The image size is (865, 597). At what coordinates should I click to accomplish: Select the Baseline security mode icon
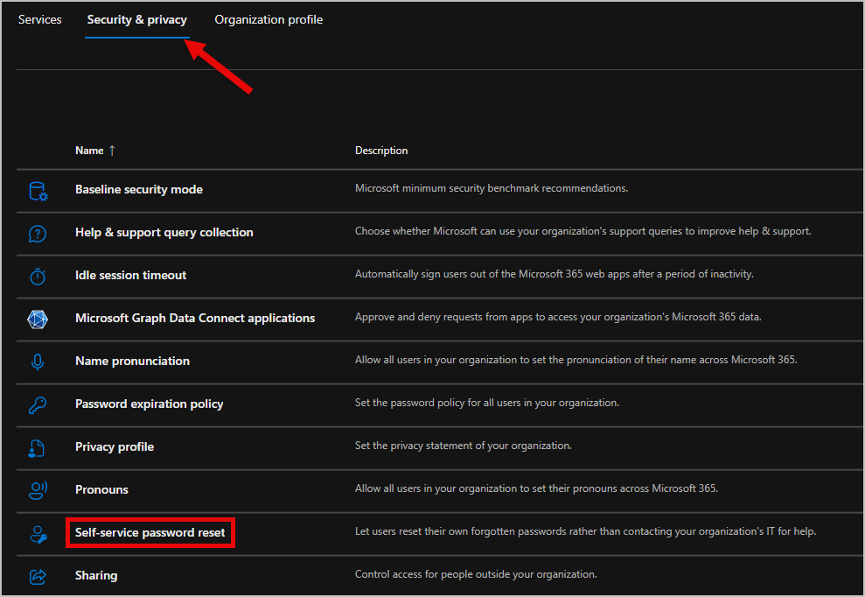tap(38, 188)
